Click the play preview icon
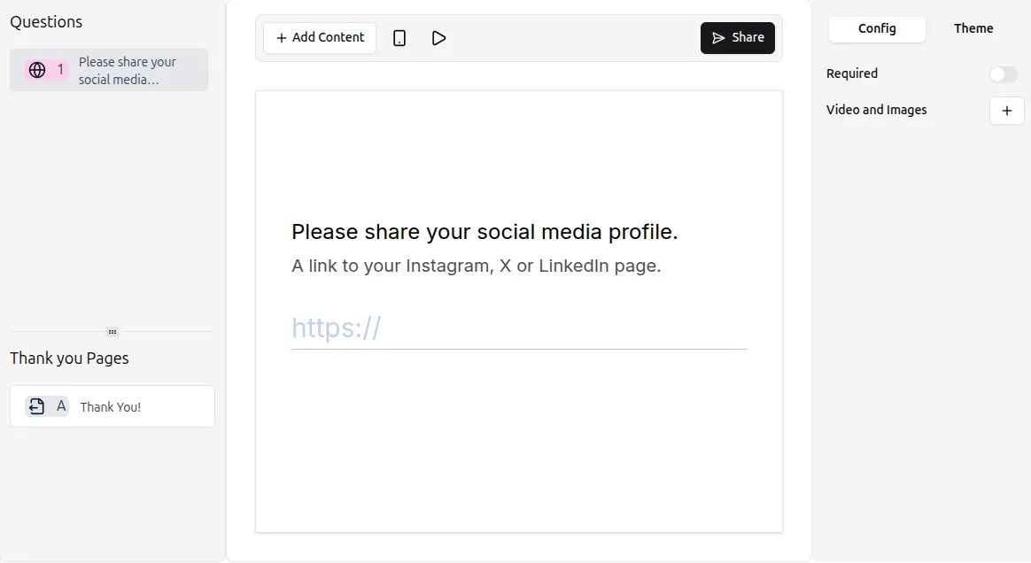The height and width of the screenshot is (563, 1031). (x=438, y=38)
